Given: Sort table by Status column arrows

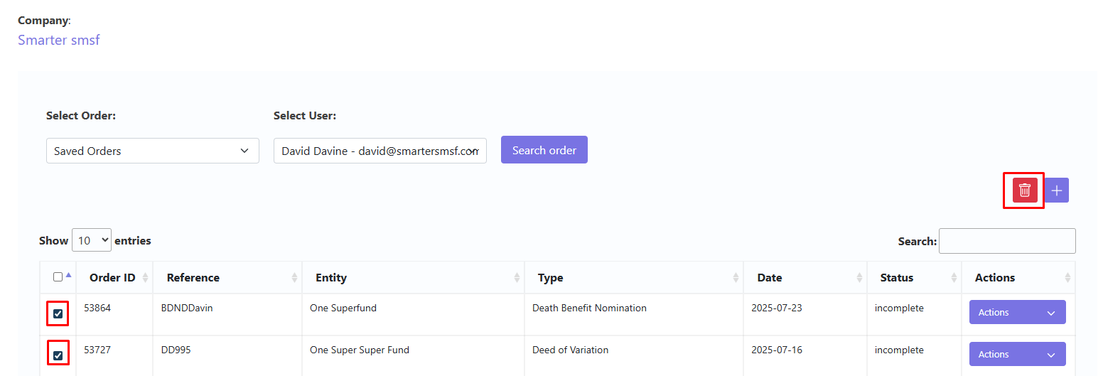Looking at the screenshot, I should (954, 278).
